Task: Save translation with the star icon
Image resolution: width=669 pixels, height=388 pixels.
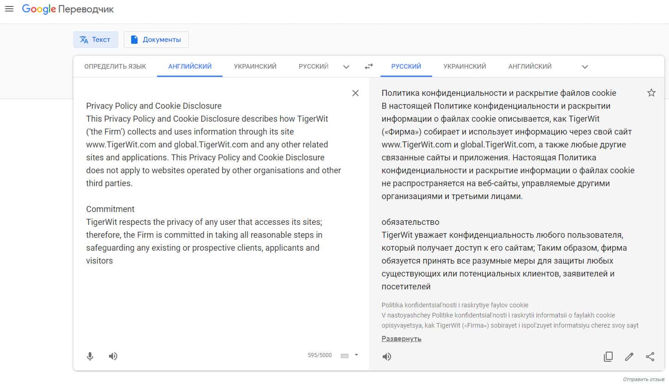Action: [x=651, y=93]
